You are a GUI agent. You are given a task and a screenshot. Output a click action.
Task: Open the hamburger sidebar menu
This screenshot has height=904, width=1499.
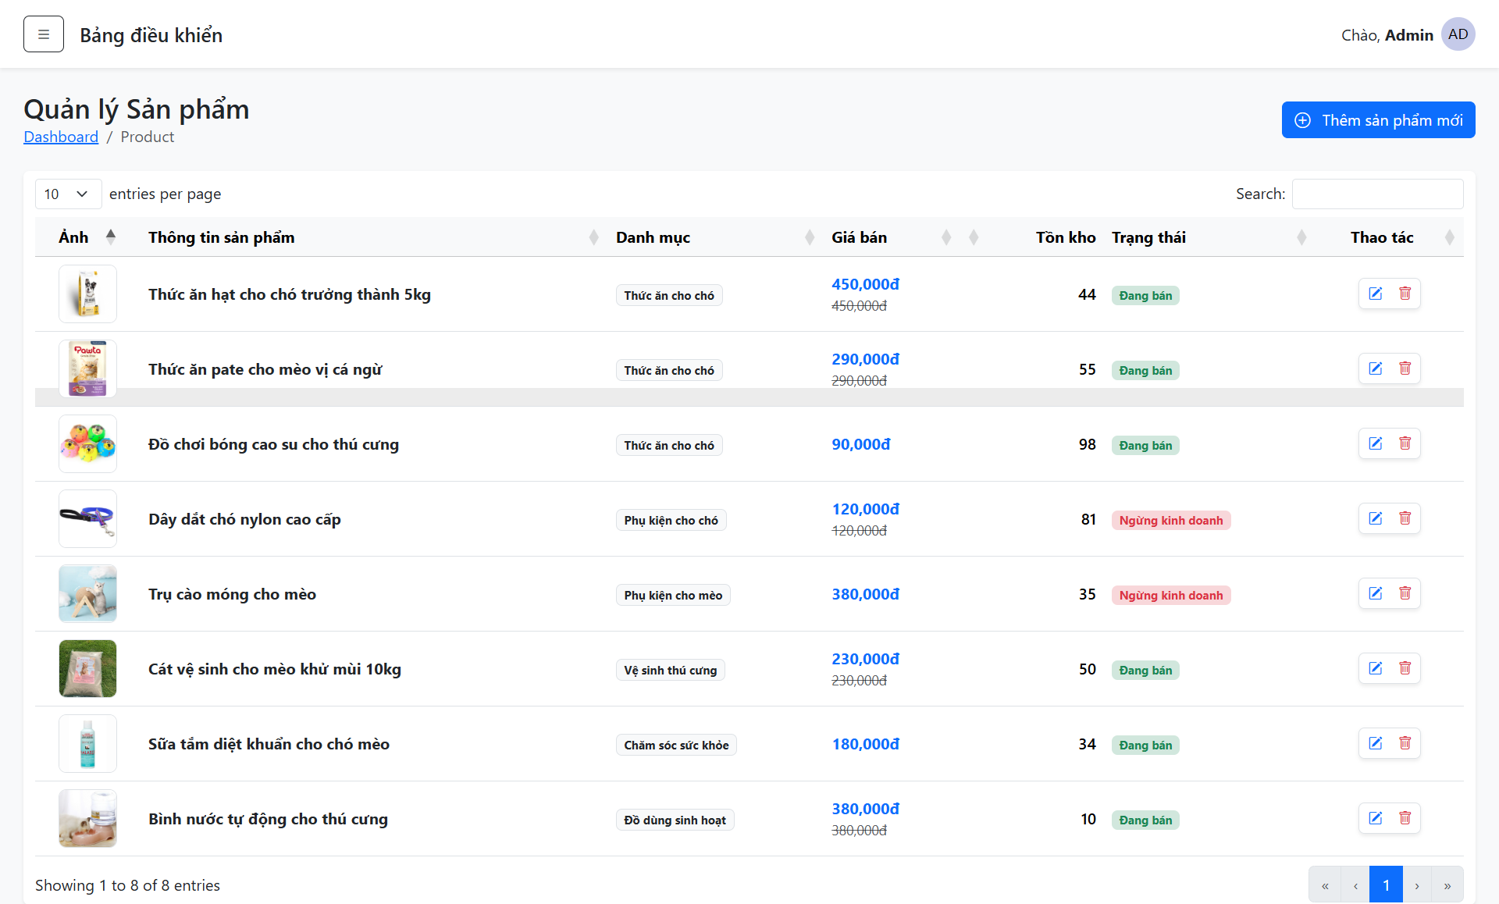coord(44,34)
